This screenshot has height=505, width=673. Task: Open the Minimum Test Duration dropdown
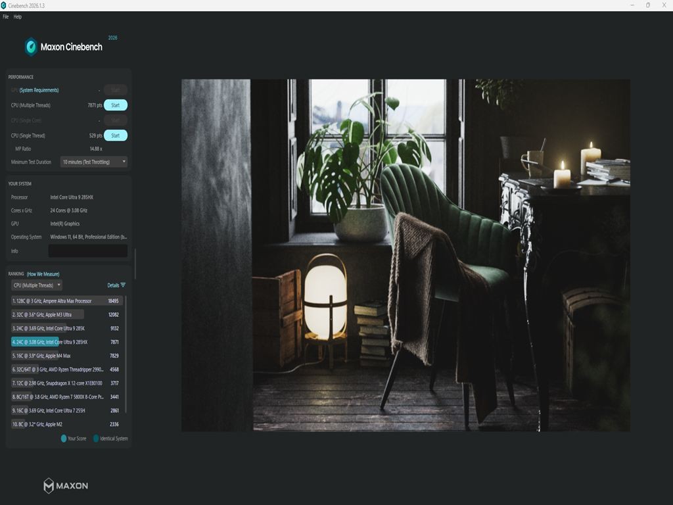click(94, 162)
